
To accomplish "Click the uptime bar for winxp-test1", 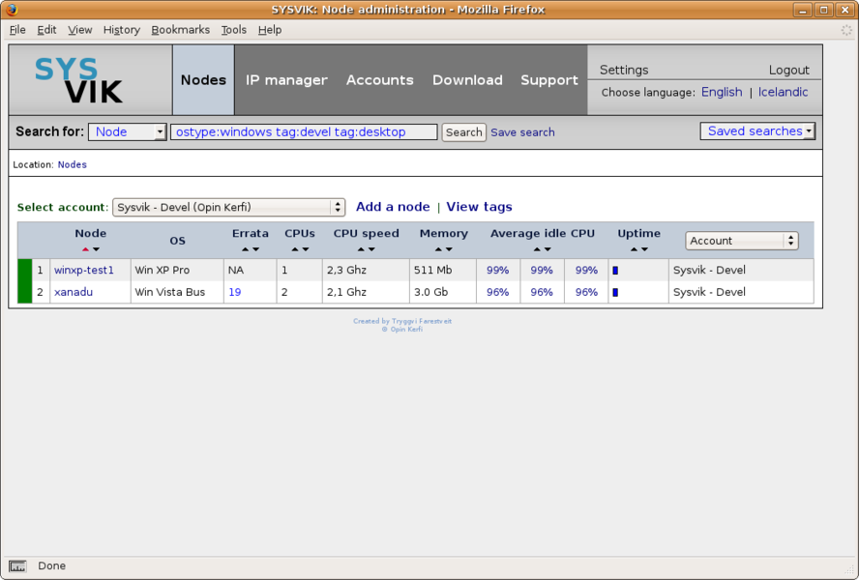I will click(x=615, y=271).
